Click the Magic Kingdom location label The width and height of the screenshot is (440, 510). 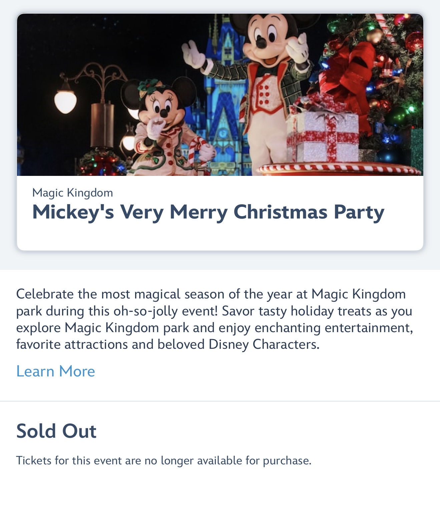pyautogui.click(x=72, y=193)
